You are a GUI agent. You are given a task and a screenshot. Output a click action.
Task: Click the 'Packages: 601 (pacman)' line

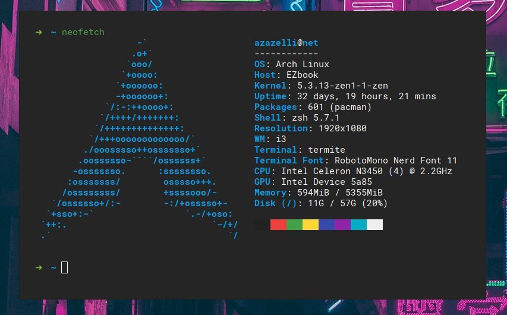click(x=313, y=107)
